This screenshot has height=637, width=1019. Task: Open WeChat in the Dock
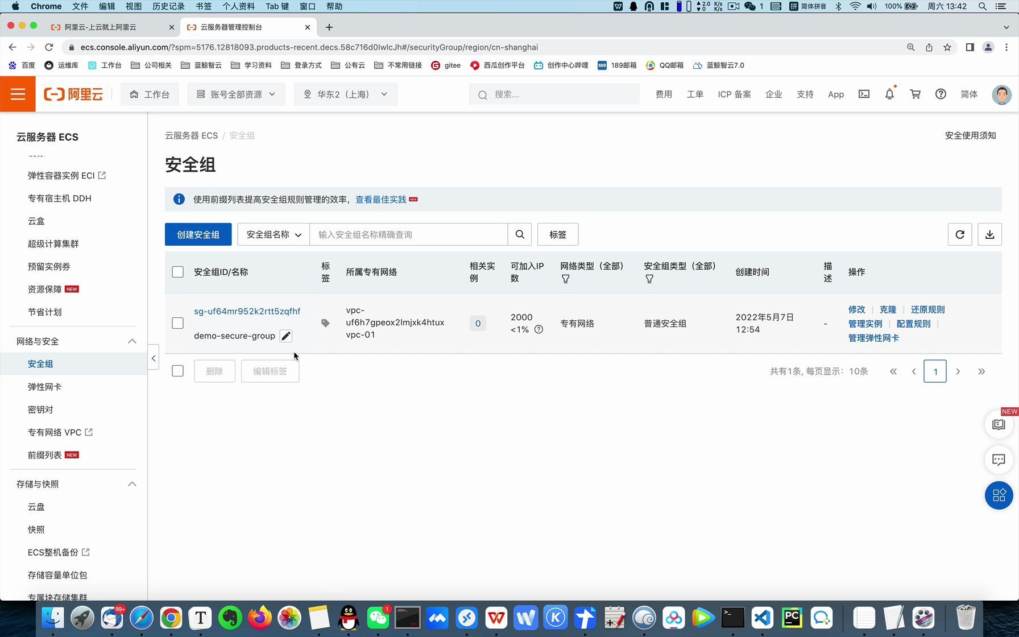[x=378, y=618]
